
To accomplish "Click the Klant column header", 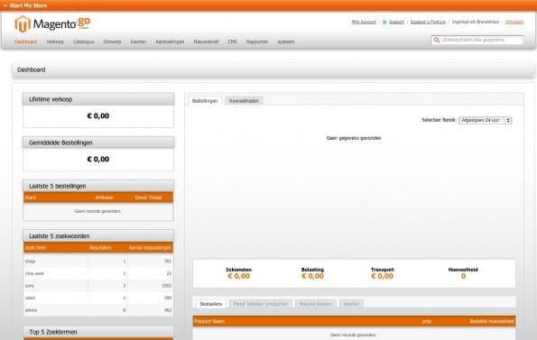I will point(31,198).
